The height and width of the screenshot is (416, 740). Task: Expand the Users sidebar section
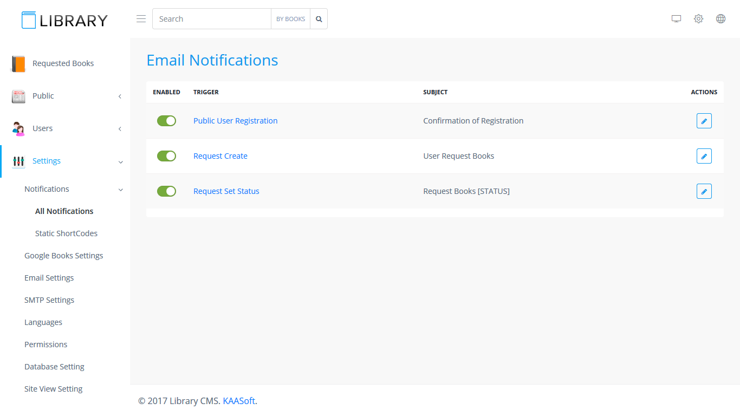tap(43, 128)
